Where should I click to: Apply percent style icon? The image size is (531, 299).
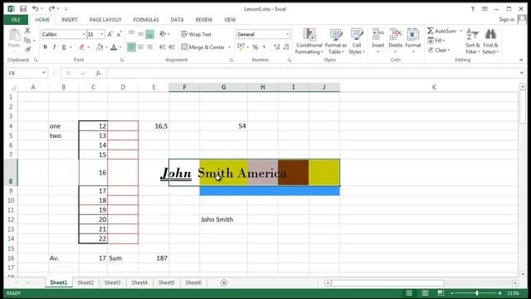click(x=256, y=47)
